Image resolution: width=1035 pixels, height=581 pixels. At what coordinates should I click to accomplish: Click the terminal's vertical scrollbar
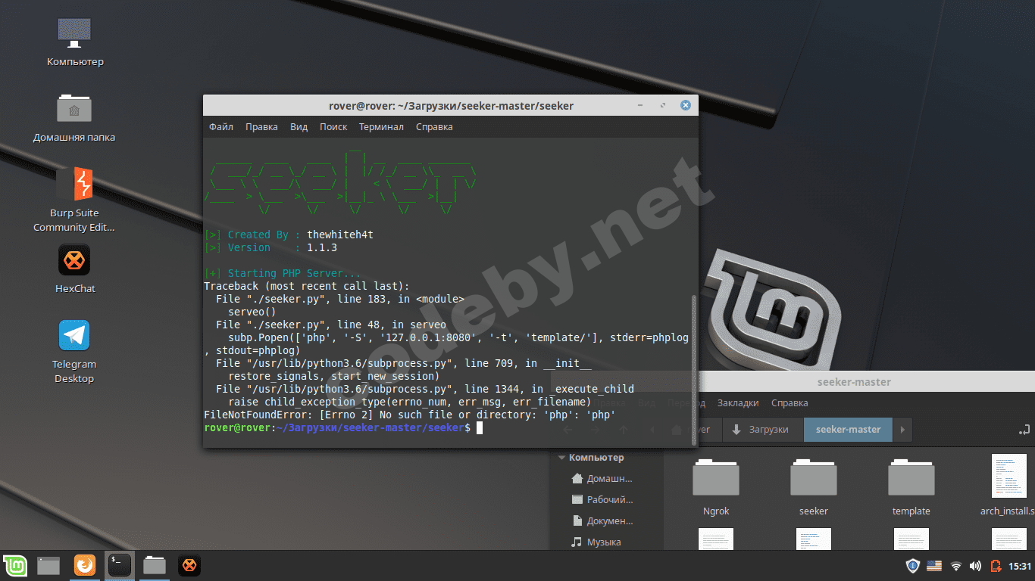[693, 363]
